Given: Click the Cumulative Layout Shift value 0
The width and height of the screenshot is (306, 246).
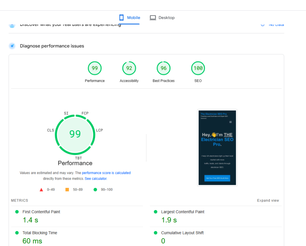Looking at the screenshot, I should point(163,241).
